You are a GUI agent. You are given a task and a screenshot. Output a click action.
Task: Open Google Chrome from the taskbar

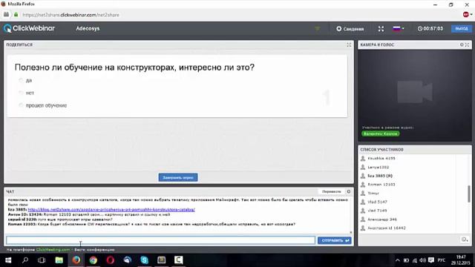point(93,260)
